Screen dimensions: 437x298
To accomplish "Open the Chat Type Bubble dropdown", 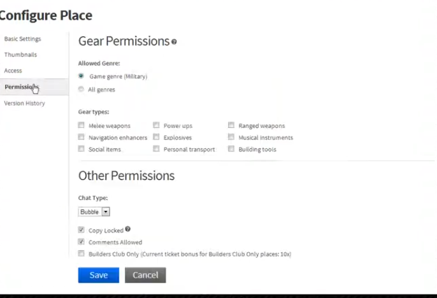I will (x=94, y=211).
